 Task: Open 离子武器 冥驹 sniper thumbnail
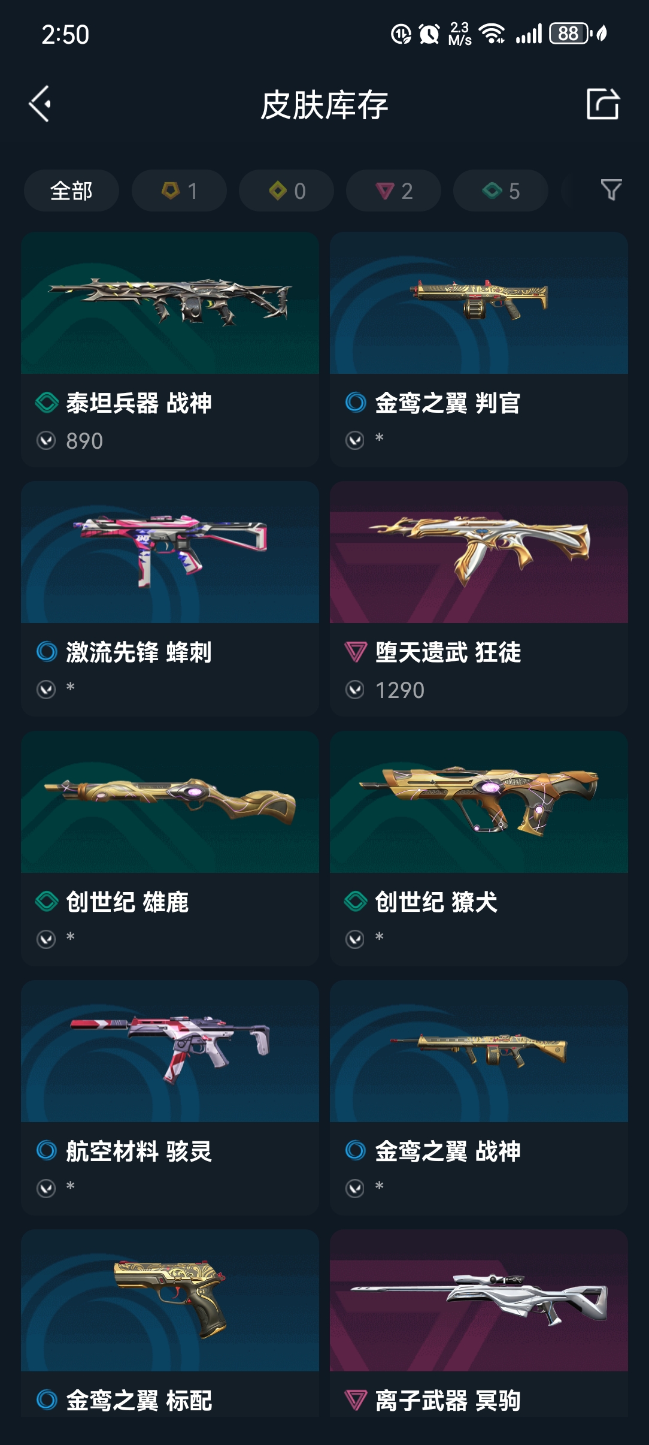479,1301
